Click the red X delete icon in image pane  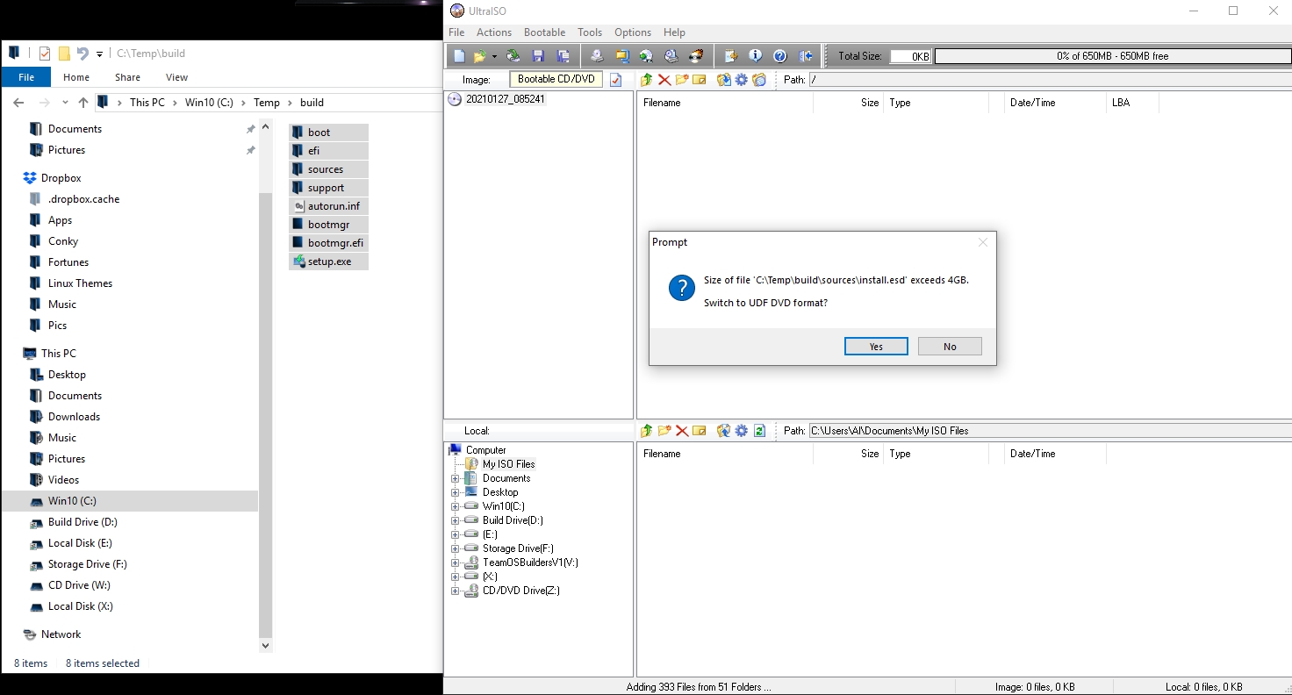(664, 80)
